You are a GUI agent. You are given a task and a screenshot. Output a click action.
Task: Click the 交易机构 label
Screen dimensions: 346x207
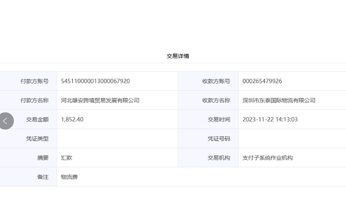[219, 158]
